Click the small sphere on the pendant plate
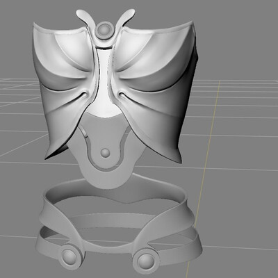278x278 pixels. 106,153
